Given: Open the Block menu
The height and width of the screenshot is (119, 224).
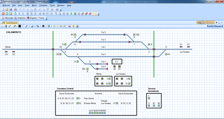Looking at the screenshot, I should (34, 5).
